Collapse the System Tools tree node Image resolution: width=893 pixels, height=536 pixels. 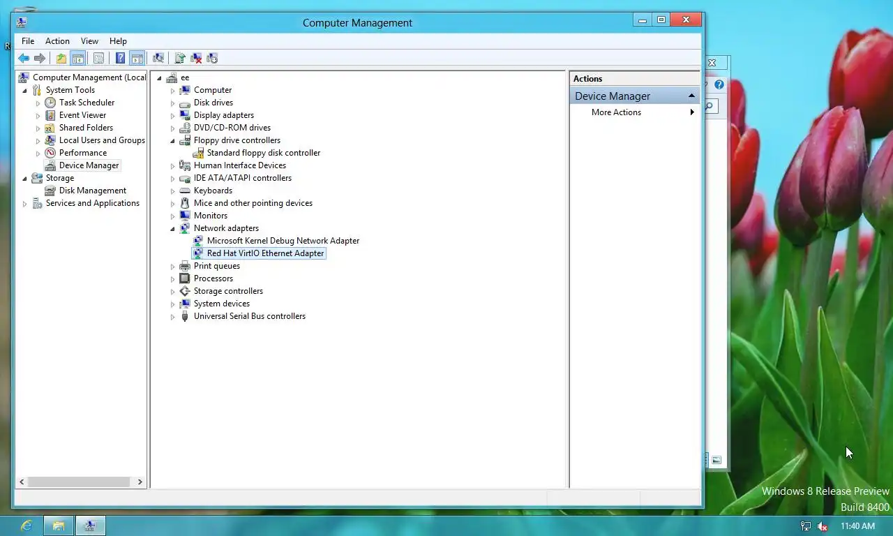pyautogui.click(x=25, y=90)
